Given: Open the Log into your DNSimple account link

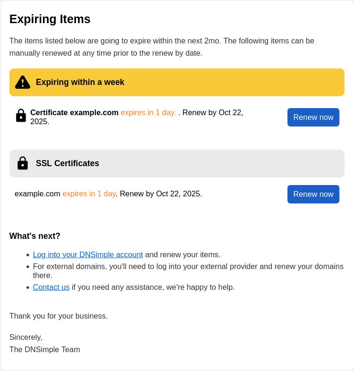Looking at the screenshot, I should [88, 254].
